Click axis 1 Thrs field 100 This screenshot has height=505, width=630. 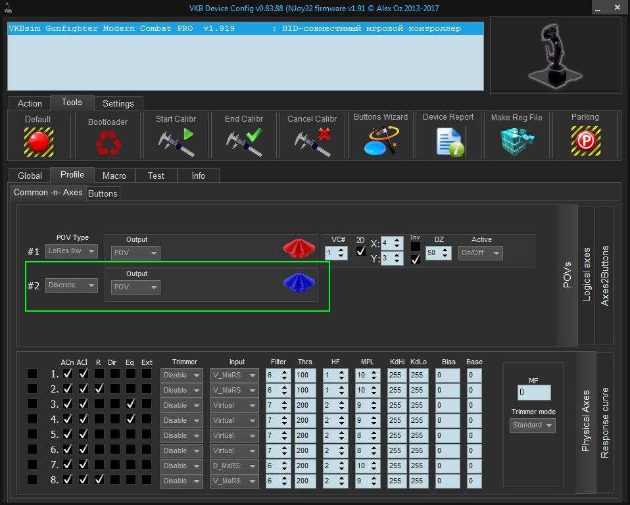(x=305, y=375)
